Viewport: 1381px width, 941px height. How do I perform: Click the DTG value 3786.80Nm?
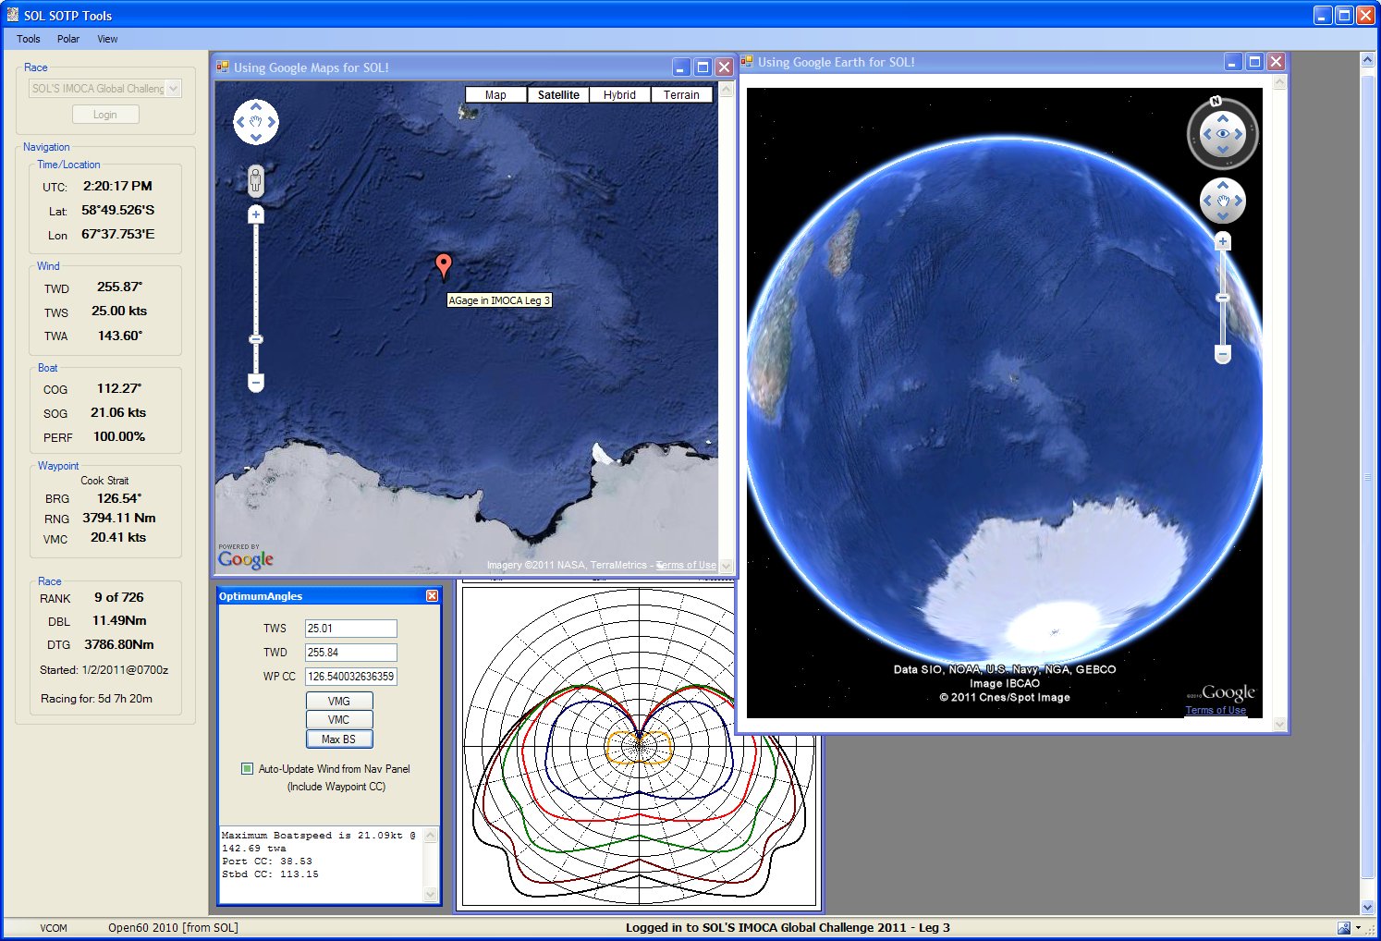(x=119, y=645)
